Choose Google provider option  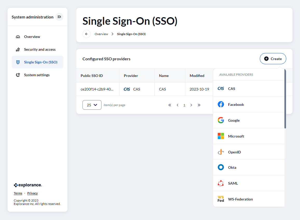tap(249, 120)
